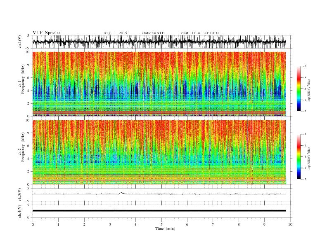Click time axis tick label "4"
This screenshot has height=252, width=327.
(x=135, y=224)
